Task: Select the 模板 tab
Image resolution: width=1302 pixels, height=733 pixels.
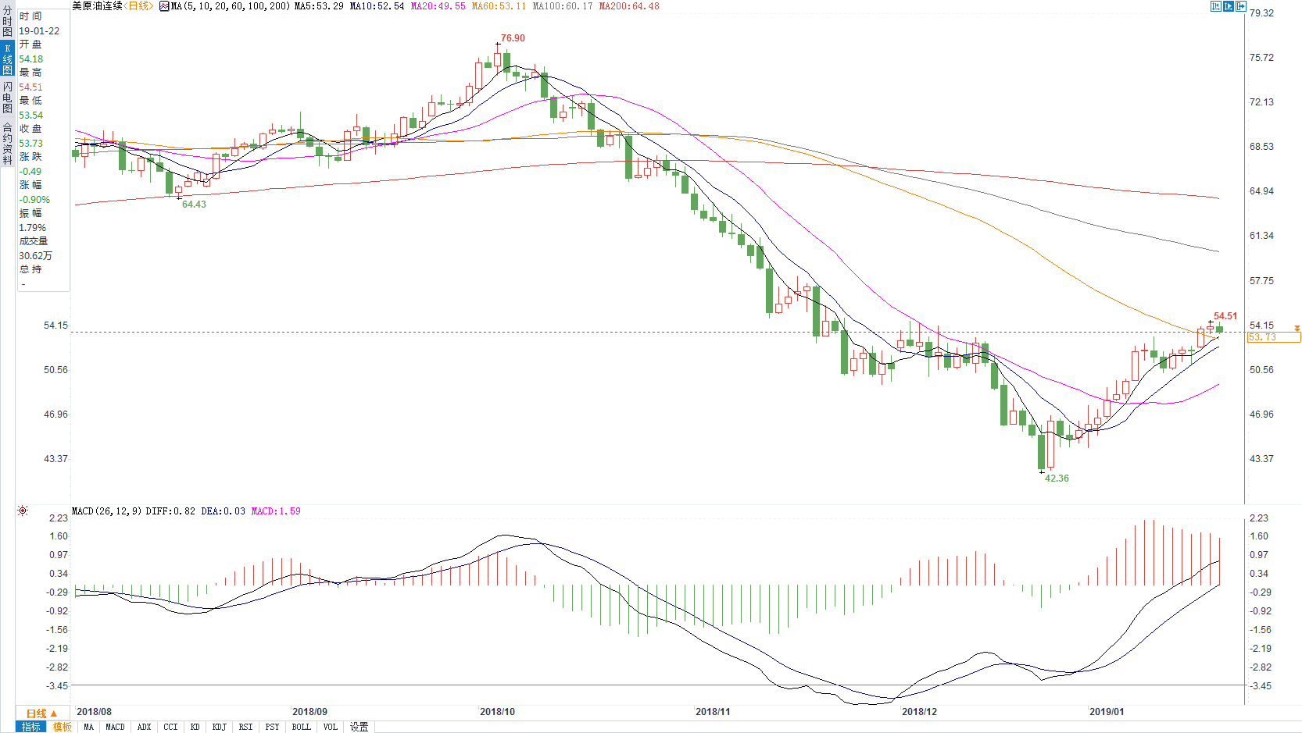Action: (63, 727)
